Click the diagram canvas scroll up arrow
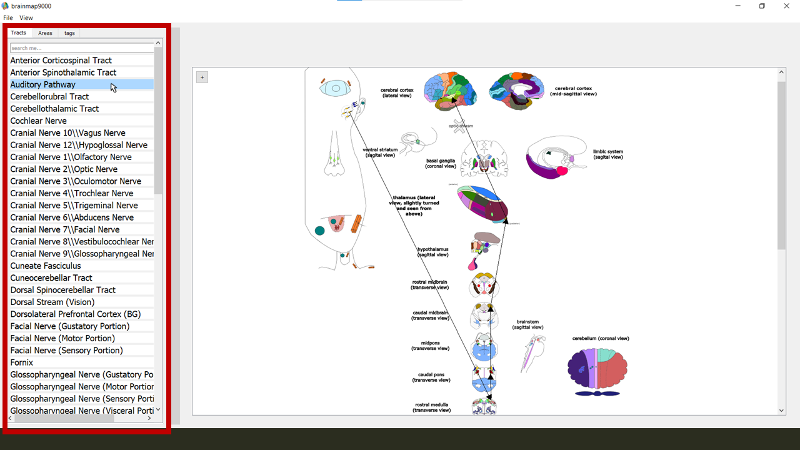 click(781, 72)
